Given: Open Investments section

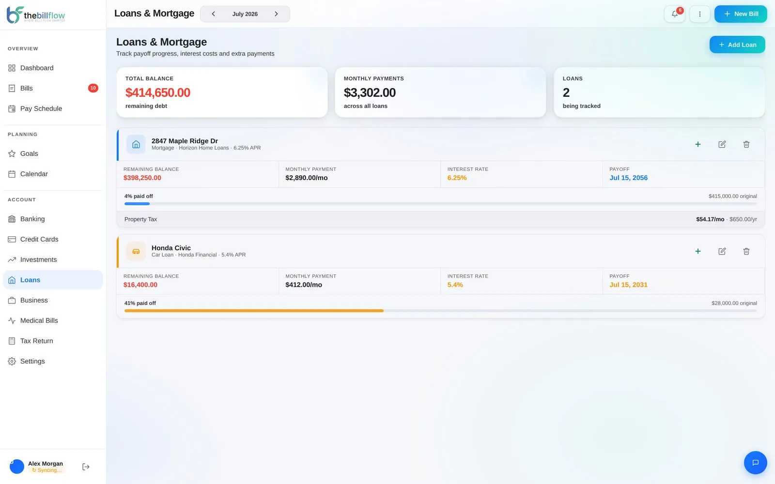Looking at the screenshot, I should pos(53,259).
